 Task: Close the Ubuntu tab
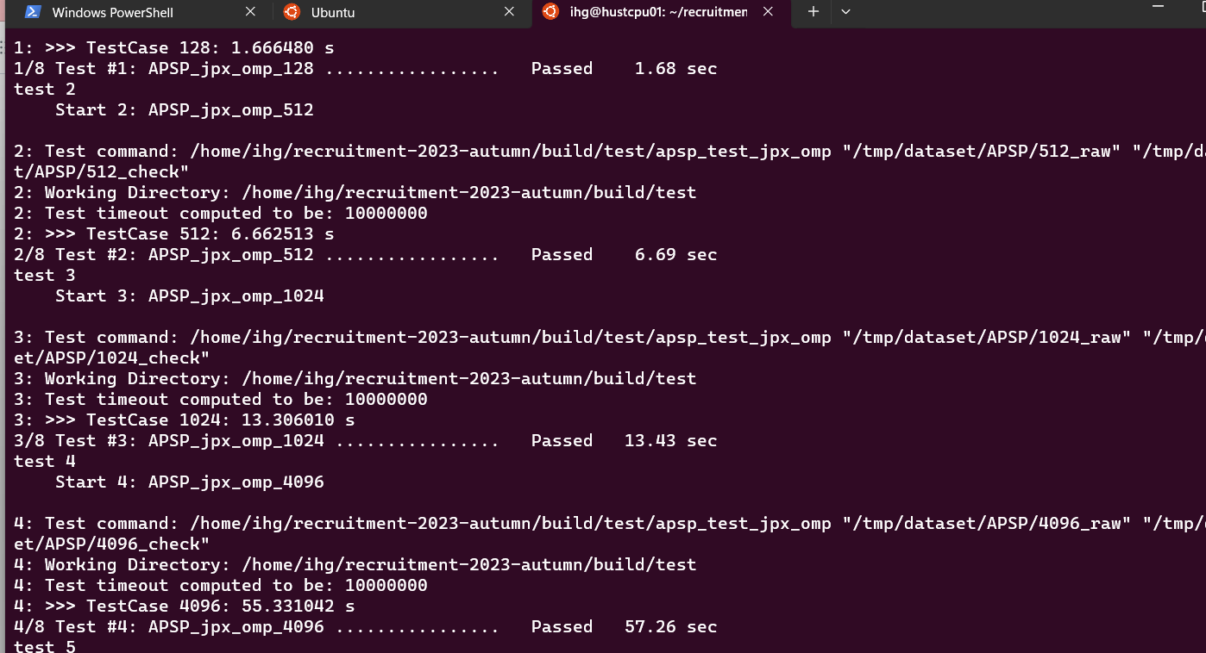[509, 12]
